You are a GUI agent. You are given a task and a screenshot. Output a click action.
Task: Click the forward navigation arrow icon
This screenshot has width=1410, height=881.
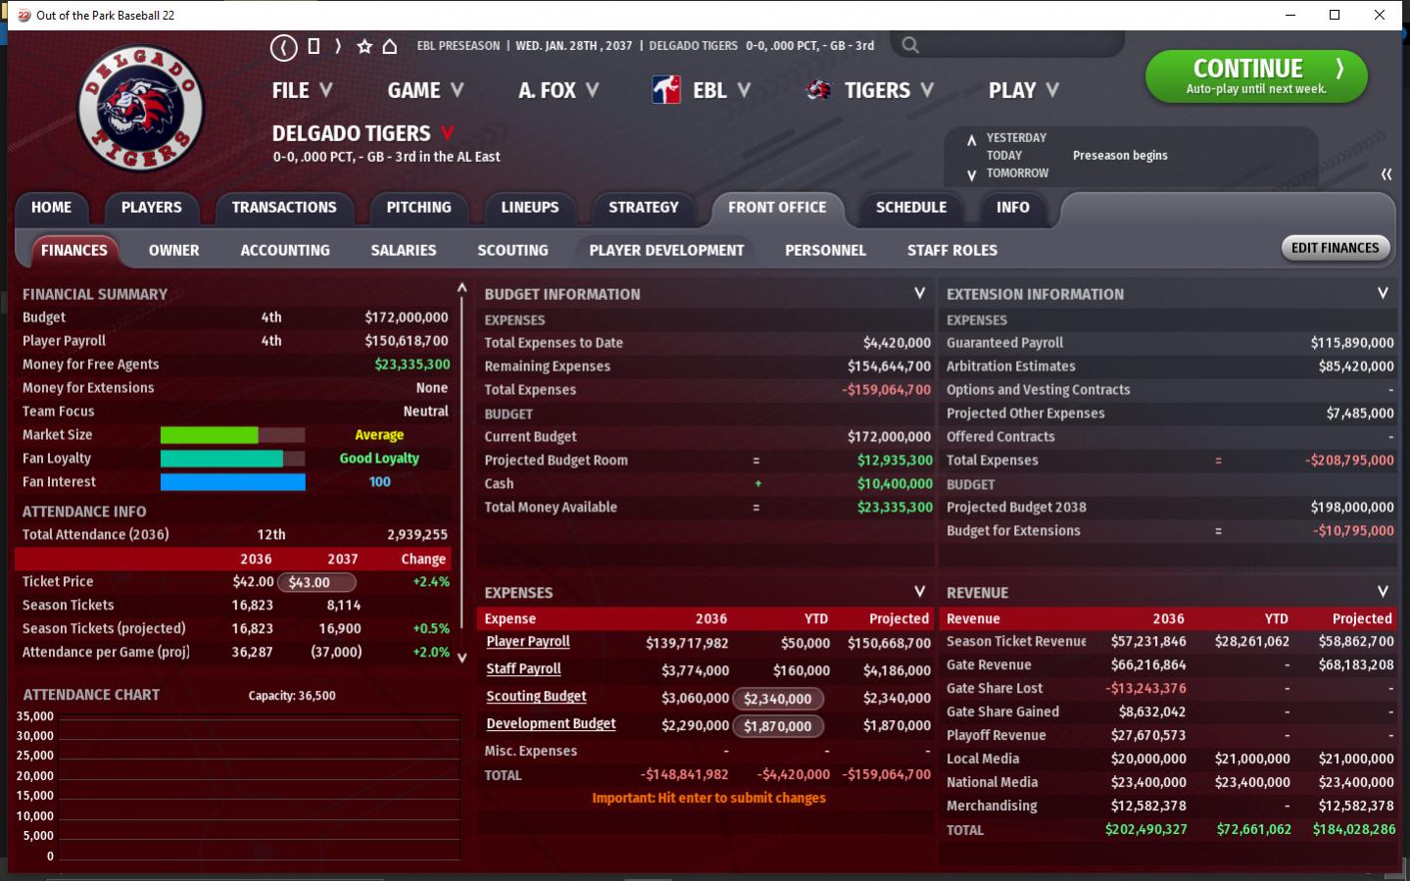(x=338, y=46)
